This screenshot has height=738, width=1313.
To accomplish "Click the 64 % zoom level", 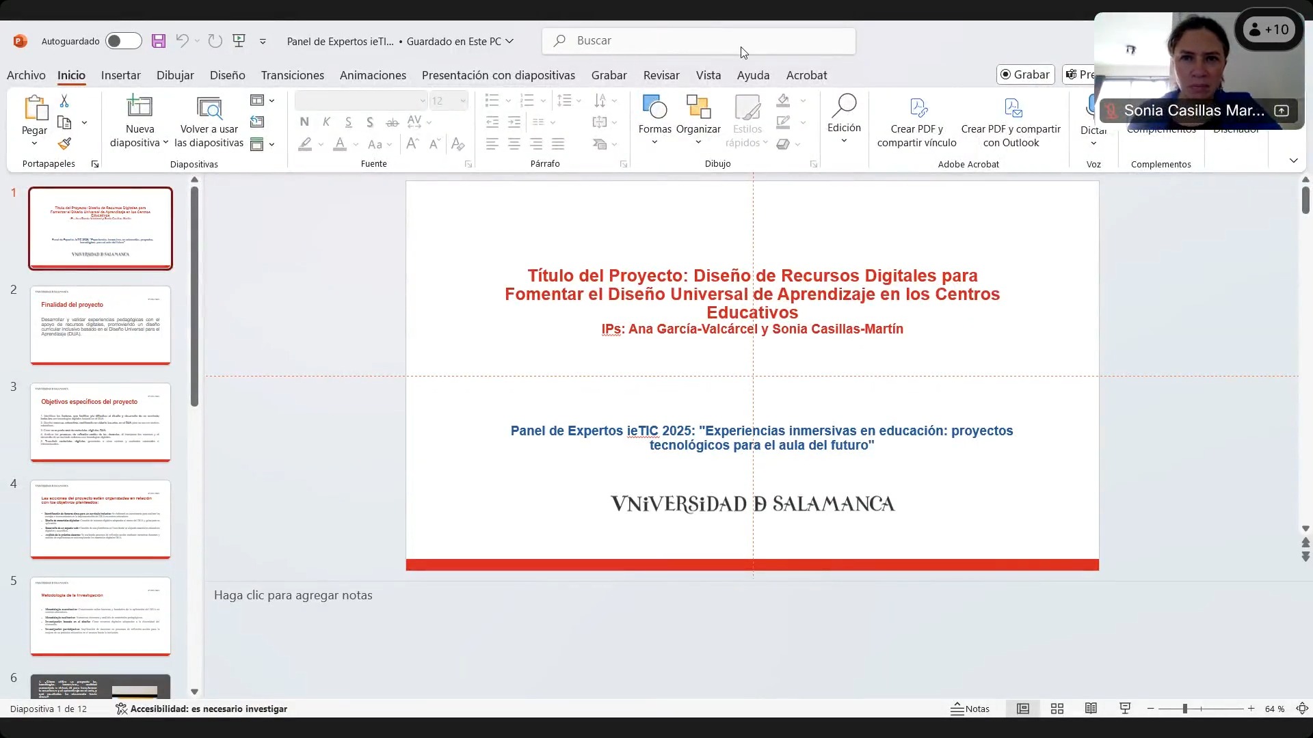I will 1275,709.
